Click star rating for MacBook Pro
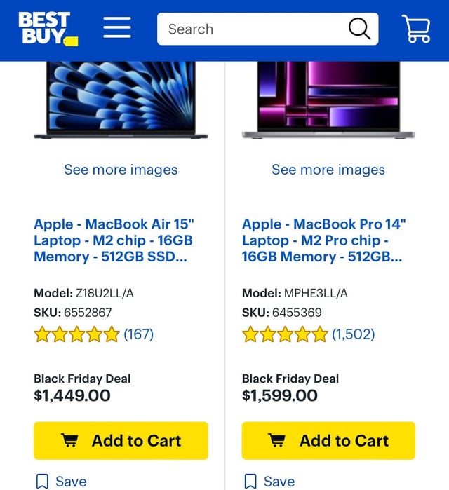 coord(284,334)
